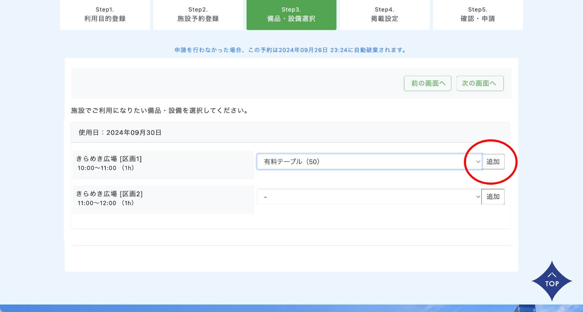Proceed with the 次の画面へ button

pyautogui.click(x=480, y=83)
